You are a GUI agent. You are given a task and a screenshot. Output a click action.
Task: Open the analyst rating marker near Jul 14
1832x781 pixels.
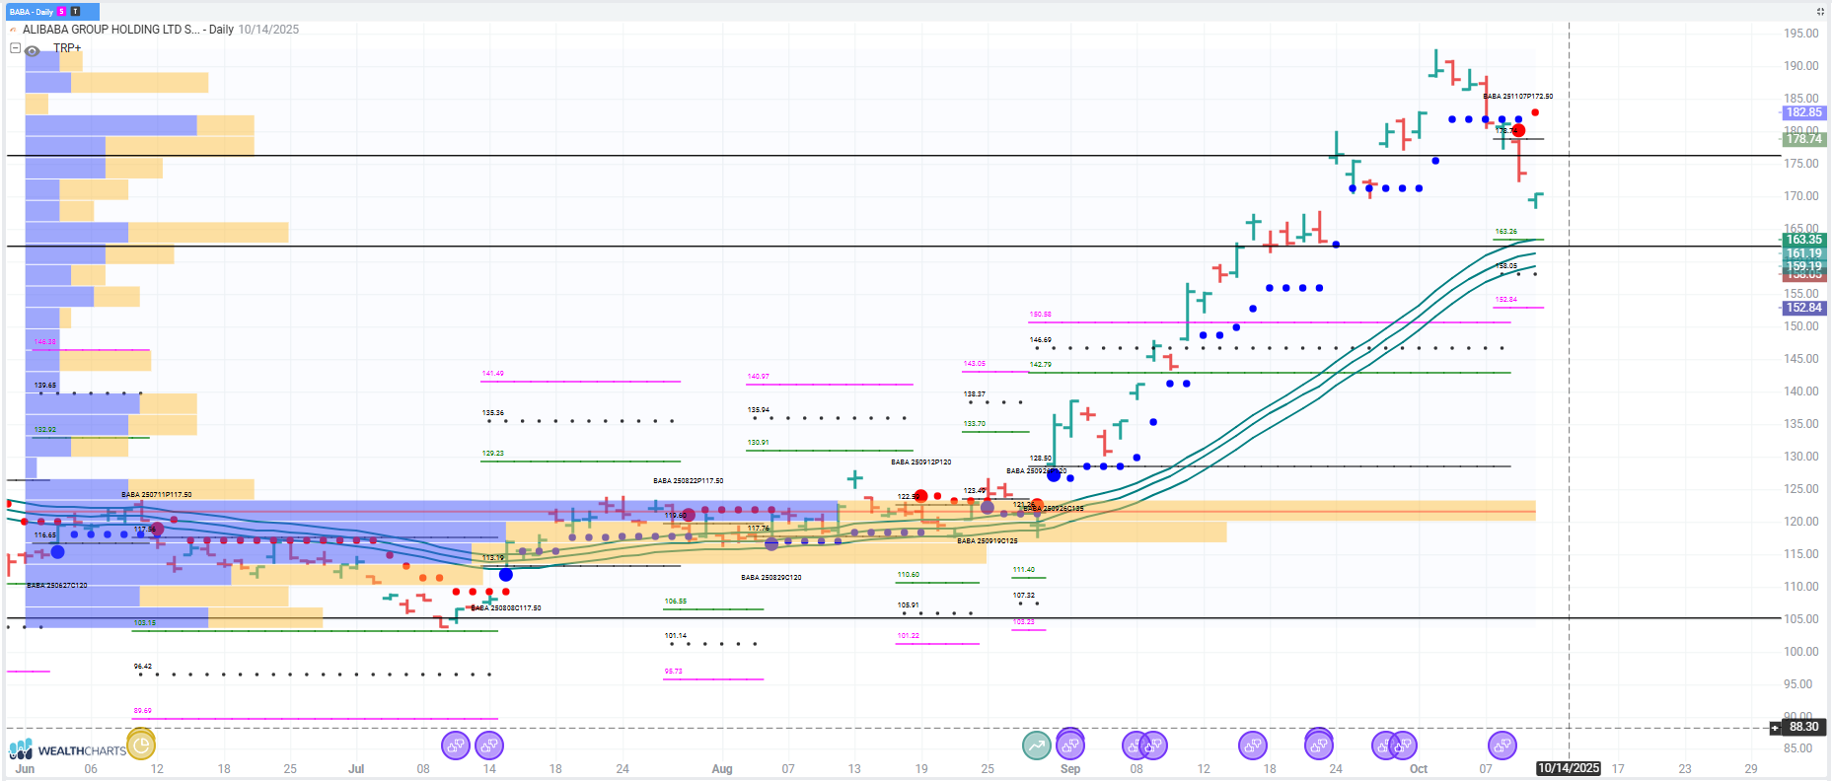click(x=488, y=745)
